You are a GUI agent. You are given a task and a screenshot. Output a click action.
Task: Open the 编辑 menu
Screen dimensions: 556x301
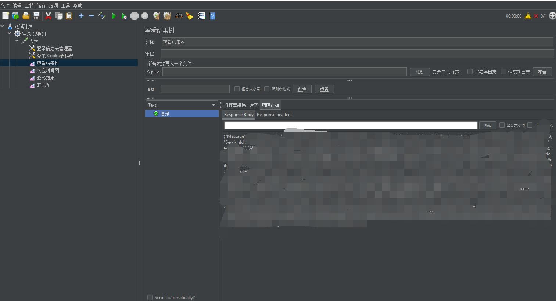(17, 5)
